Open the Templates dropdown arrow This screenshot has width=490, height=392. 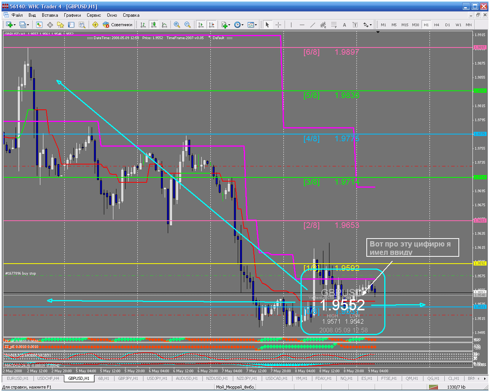point(256,25)
